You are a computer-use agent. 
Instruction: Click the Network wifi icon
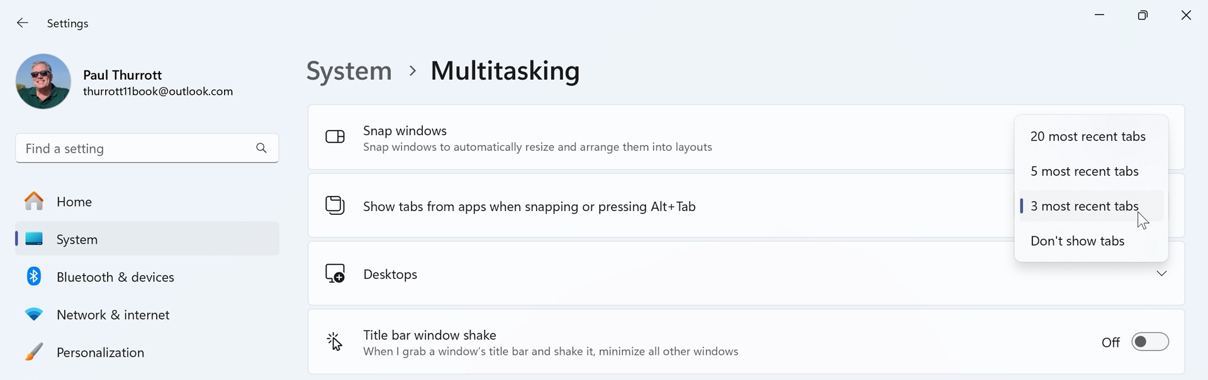point(34,315)
